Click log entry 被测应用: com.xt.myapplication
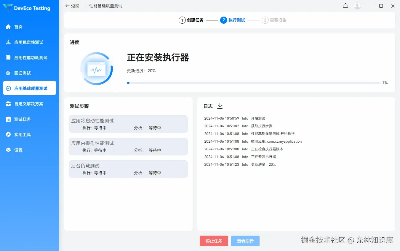Screen dimensions: 400x251 pyautogui.click(x=276, y=141)
